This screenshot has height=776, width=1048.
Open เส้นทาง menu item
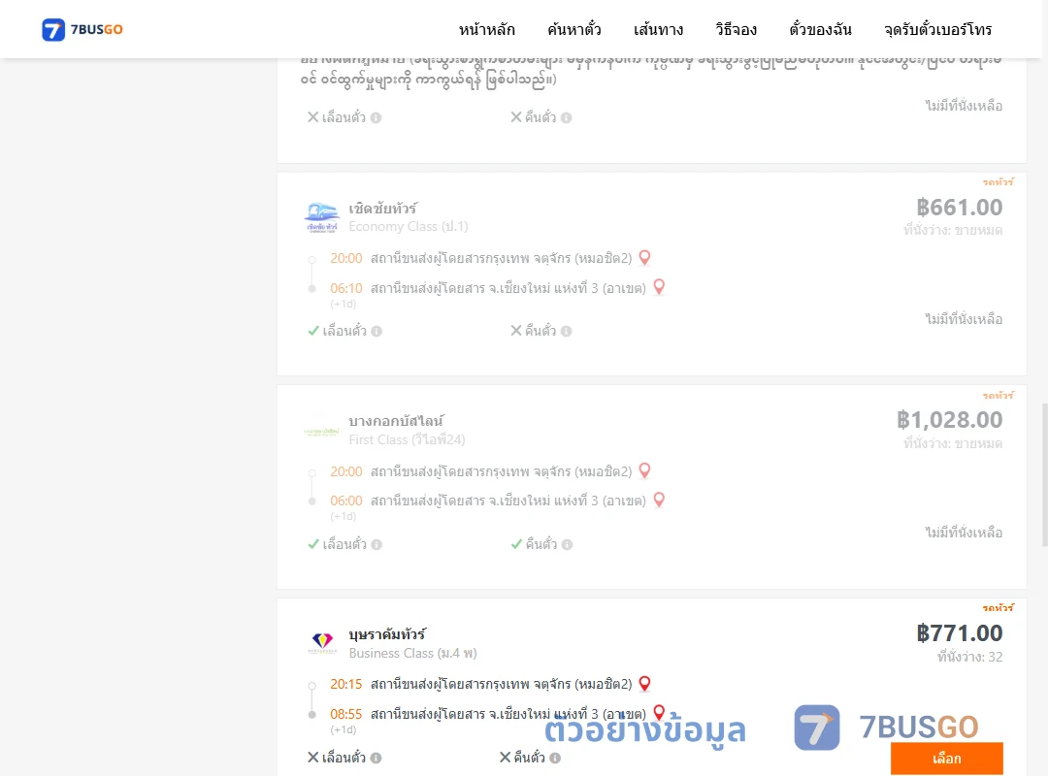point(658,29)
